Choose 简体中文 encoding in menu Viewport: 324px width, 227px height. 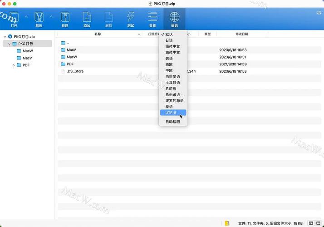[173, 46]
